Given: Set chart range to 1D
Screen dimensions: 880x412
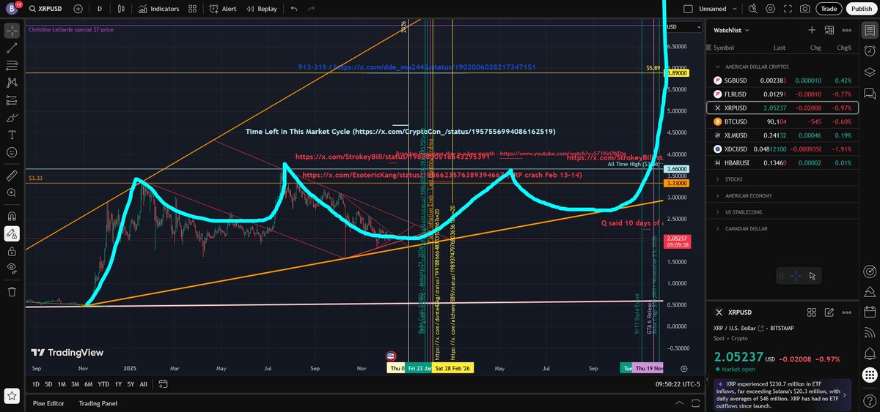Looking at the screenshot, I should 37,384.
